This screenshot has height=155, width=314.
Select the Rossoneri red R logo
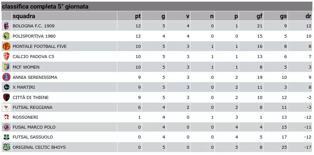tap(6, 117)
